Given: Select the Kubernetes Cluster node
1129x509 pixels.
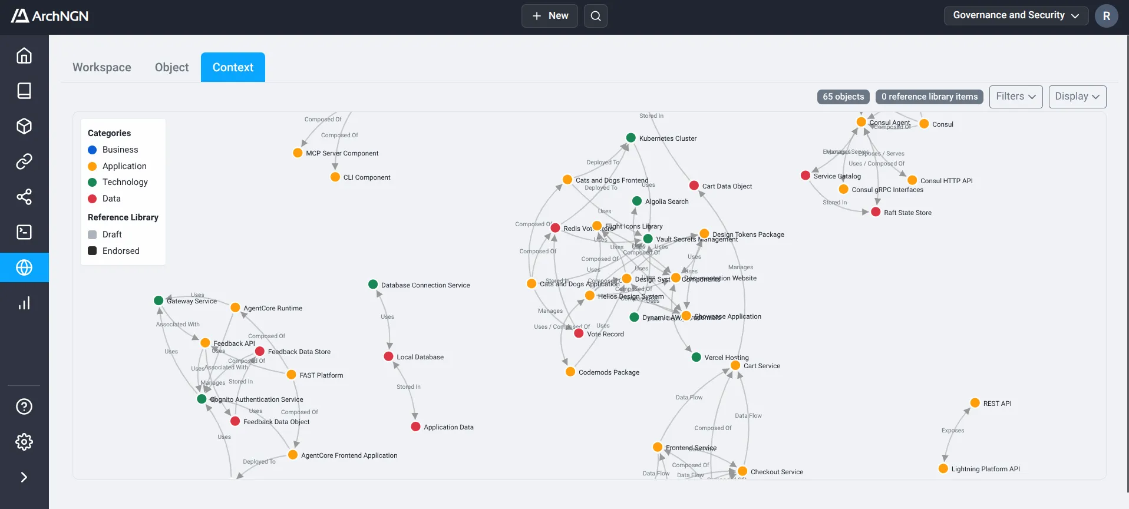Looking at the screenshot, I should pos(630,138).
